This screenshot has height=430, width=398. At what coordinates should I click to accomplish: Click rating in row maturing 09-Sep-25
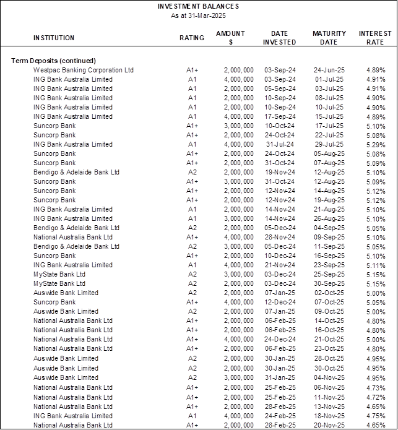click(192, 238)
